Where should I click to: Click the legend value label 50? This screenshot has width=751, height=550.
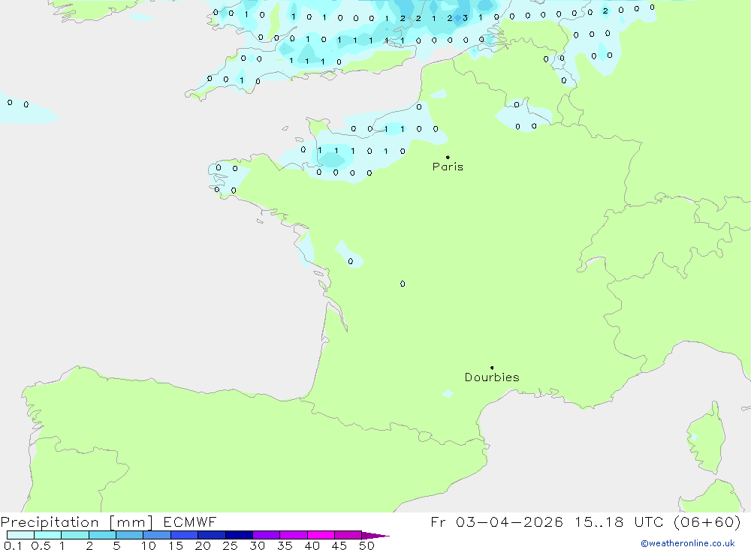tap(366, 545)
